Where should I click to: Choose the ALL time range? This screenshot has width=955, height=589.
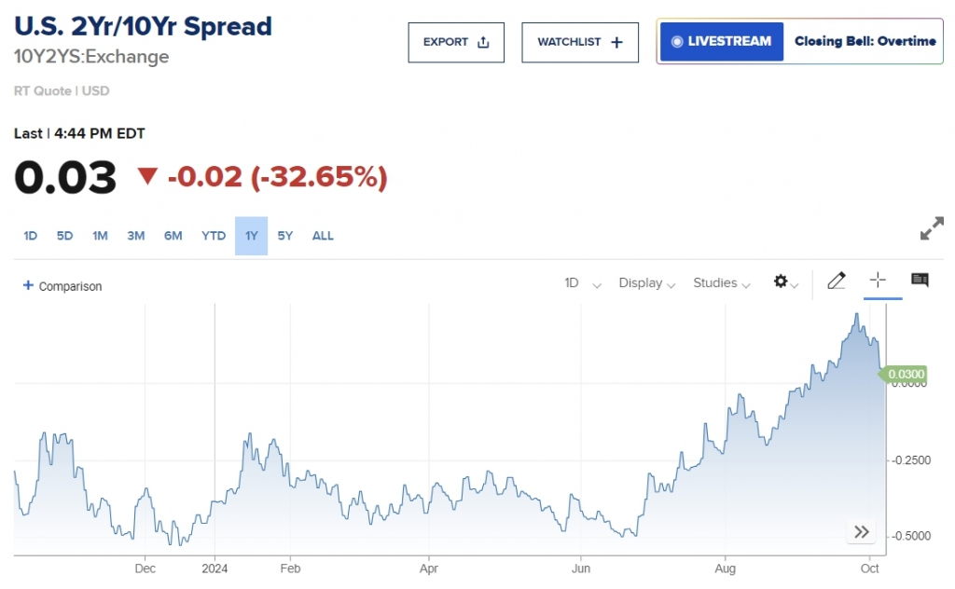coord(323,236)
